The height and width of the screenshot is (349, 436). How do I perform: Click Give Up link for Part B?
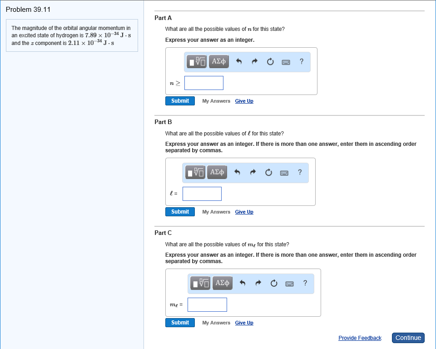[x=244, y=212]
